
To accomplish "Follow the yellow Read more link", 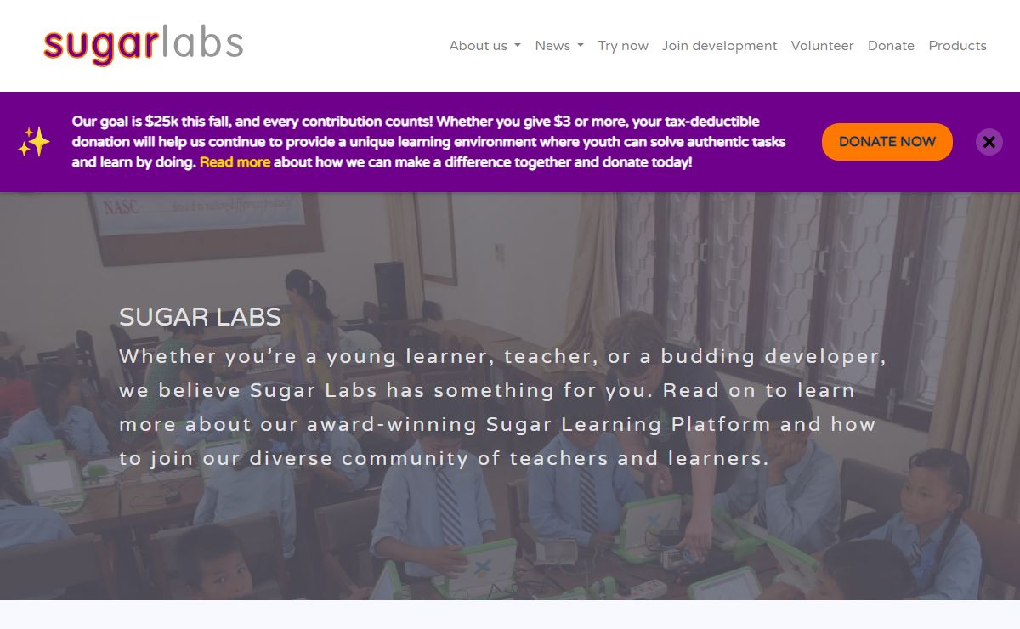I will coord(235,162).
